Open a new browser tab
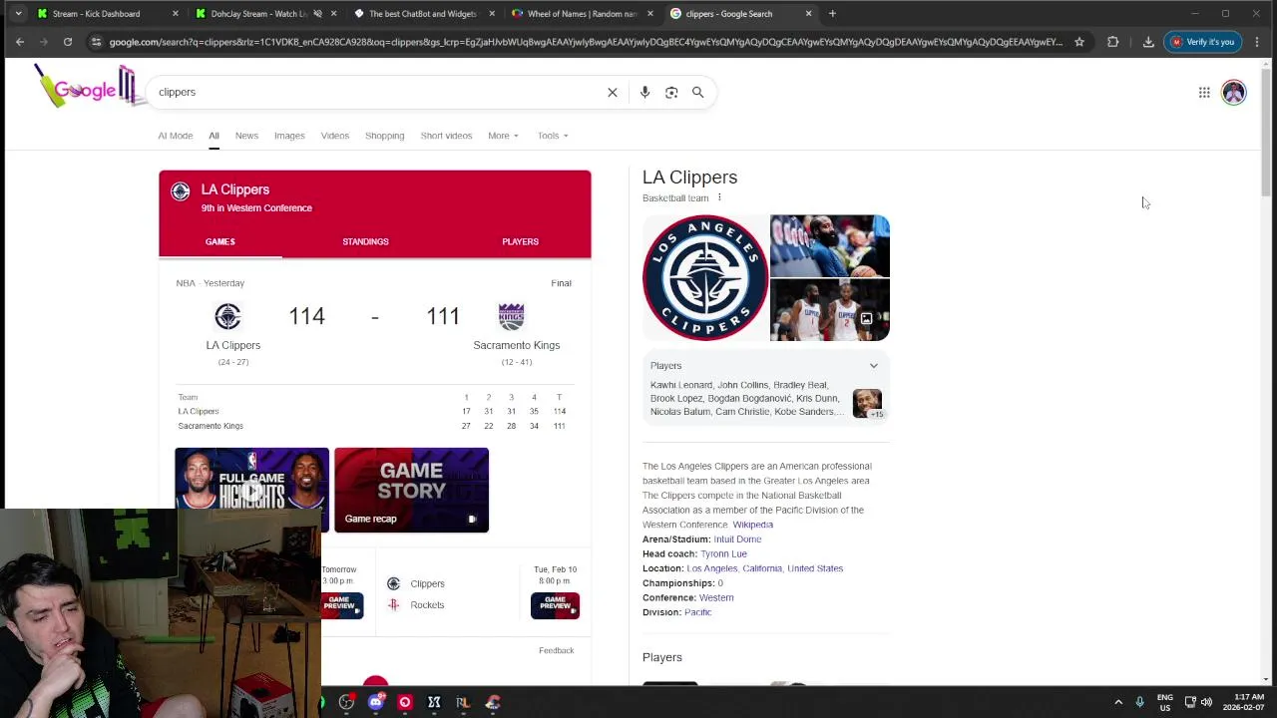This screenshot has height=718, width=1277. (x=832, y=14)
